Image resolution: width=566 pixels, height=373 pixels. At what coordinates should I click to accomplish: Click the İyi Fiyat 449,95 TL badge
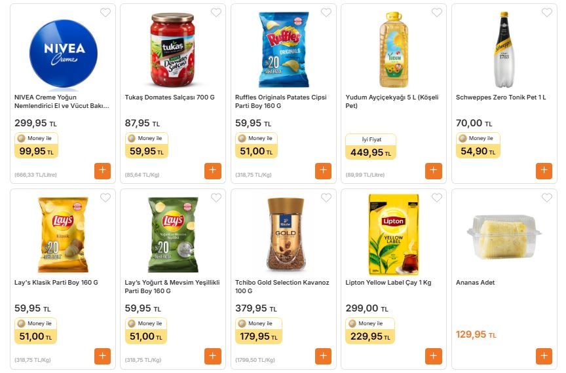click(x=371, y=147)
